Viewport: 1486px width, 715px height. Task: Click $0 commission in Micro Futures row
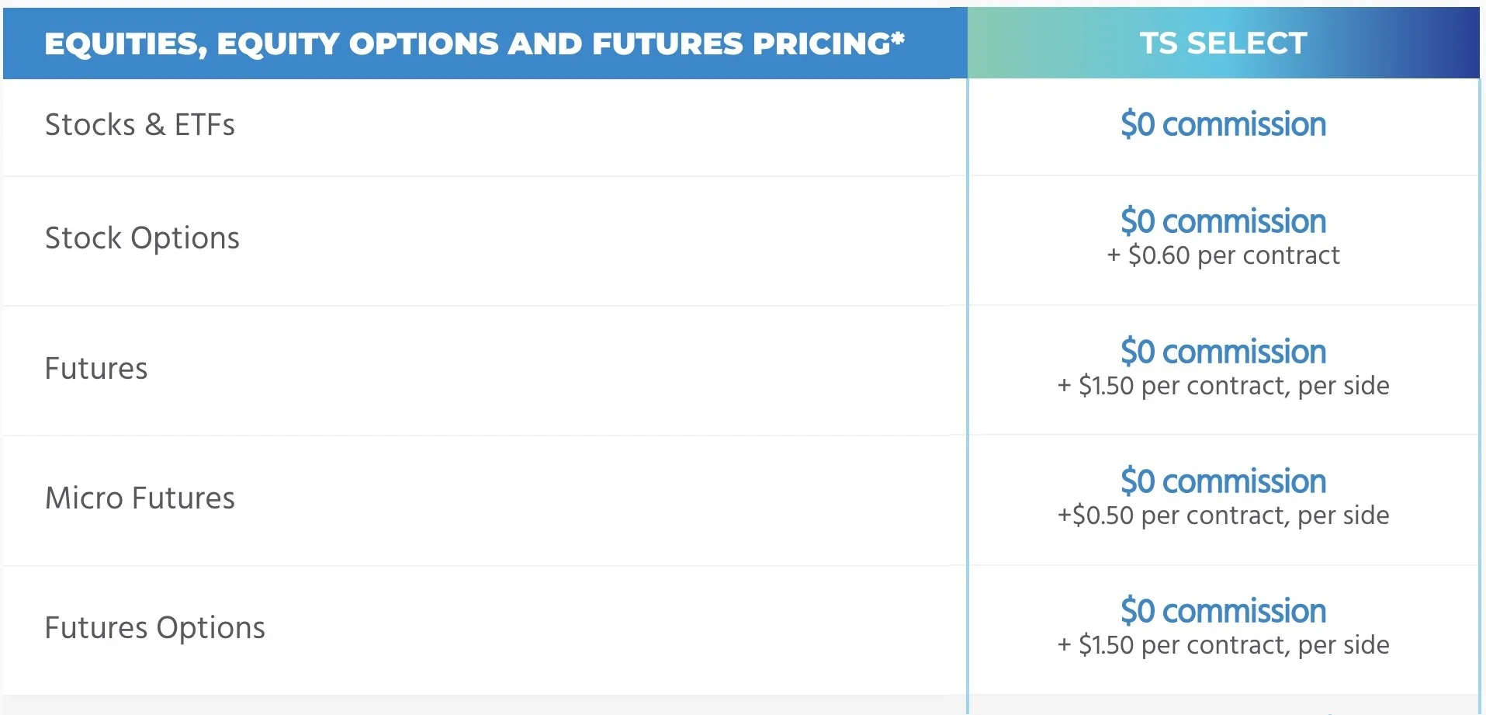(1223, 481)
